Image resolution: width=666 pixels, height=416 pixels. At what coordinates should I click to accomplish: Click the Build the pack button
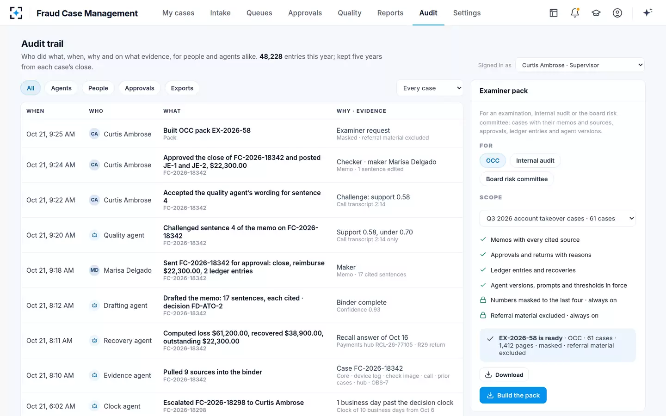(x=513, y=395)
